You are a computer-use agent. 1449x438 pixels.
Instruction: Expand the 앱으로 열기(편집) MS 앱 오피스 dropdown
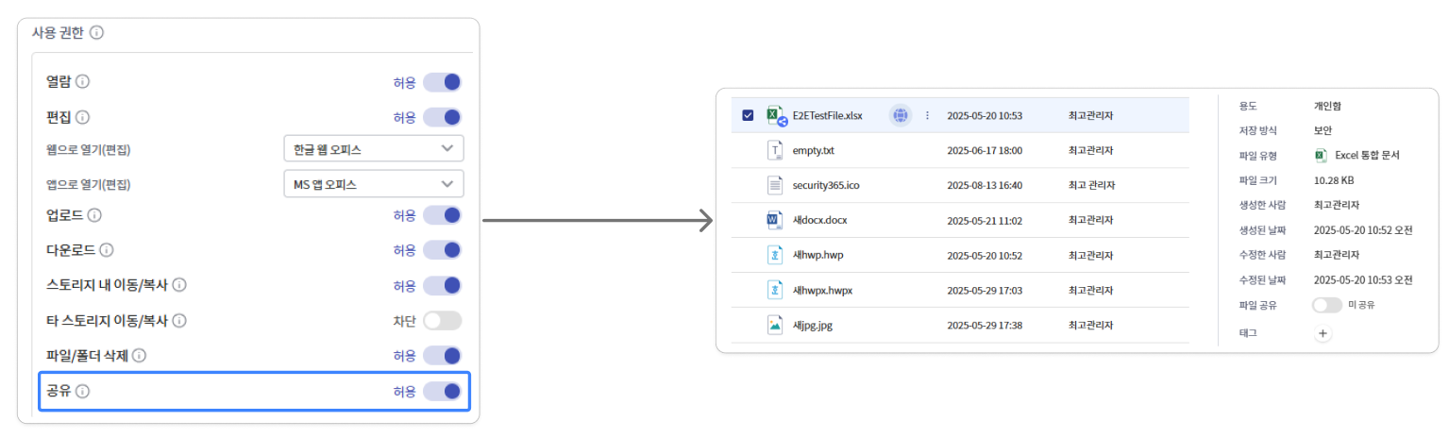pos(373,184)
